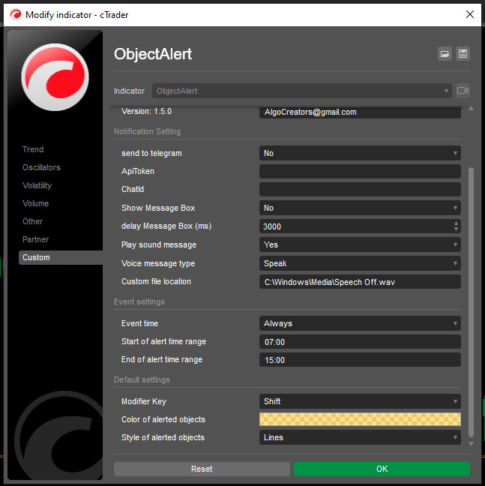This screenshot has width=485, height=486.
Task: Expand the Voice message type dropdown
Action: [x=360, y=263]
